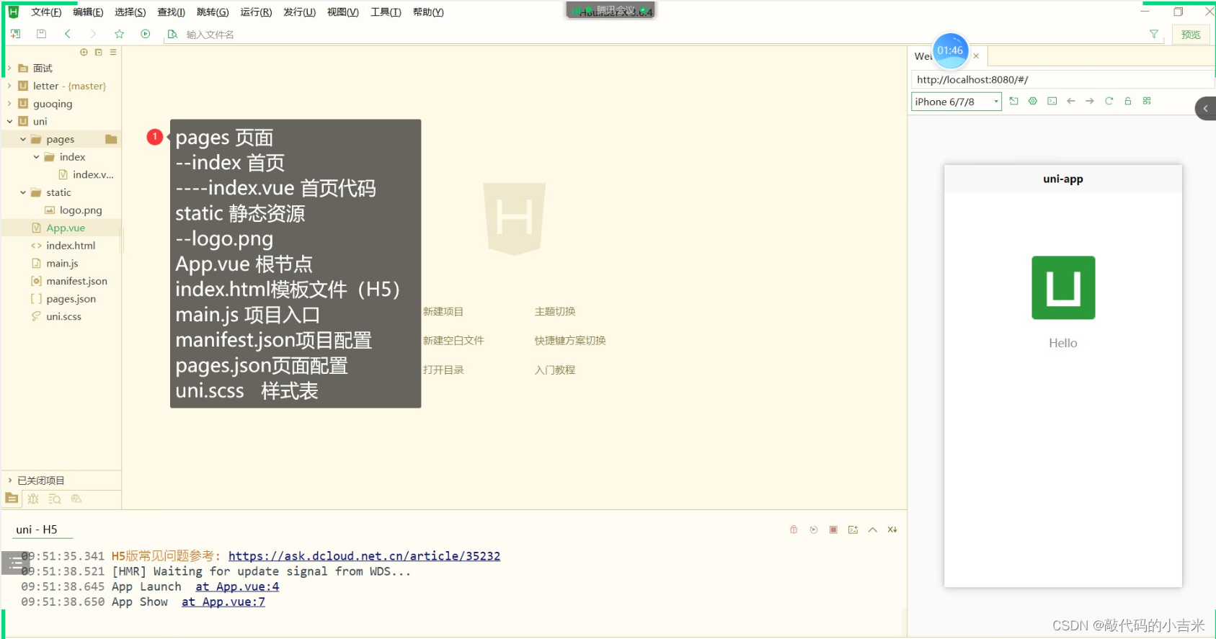Image resolution: width=1216 pixels, height=639 pixels.
Task: Click the clear console output icon
Action: 892,529
